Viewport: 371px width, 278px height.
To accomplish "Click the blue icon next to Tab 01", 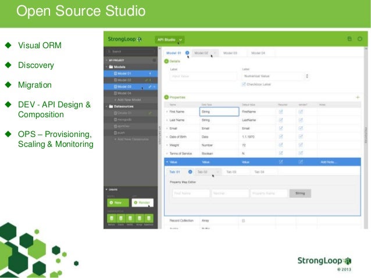I will click(190, 172).
